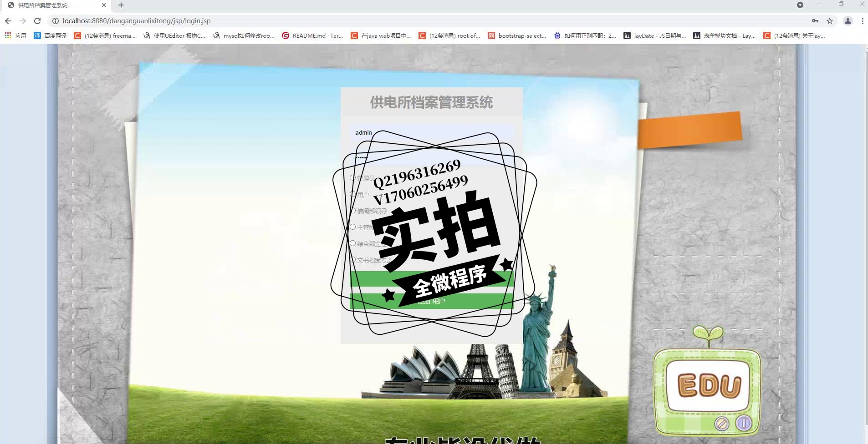Screen dimensions: 868x444
Task: Open the Chrome profile avatar
Action: pos(848,21)
